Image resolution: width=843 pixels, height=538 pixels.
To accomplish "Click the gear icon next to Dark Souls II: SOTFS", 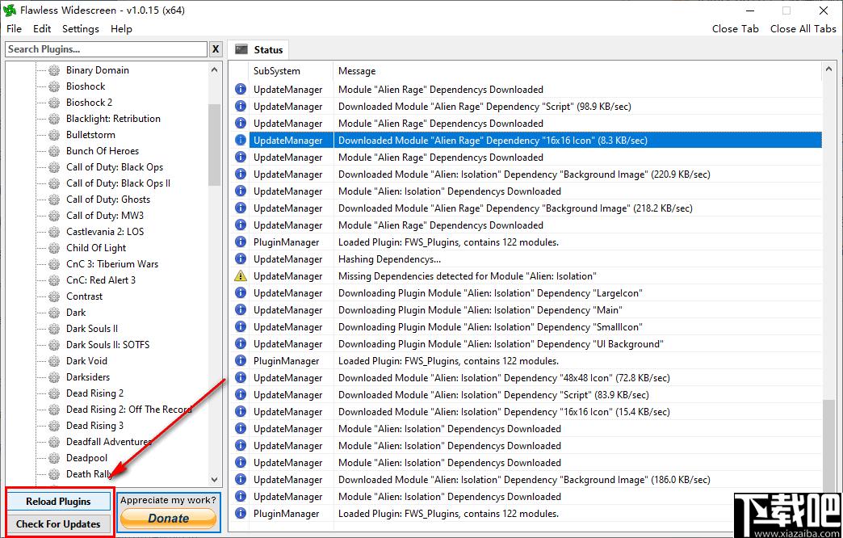I will (x=54, y=344).
